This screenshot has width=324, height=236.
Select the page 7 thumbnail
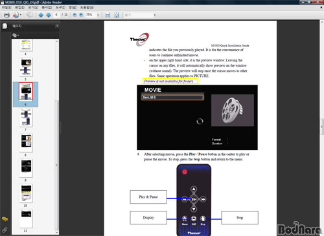click(x=26, y=118)
